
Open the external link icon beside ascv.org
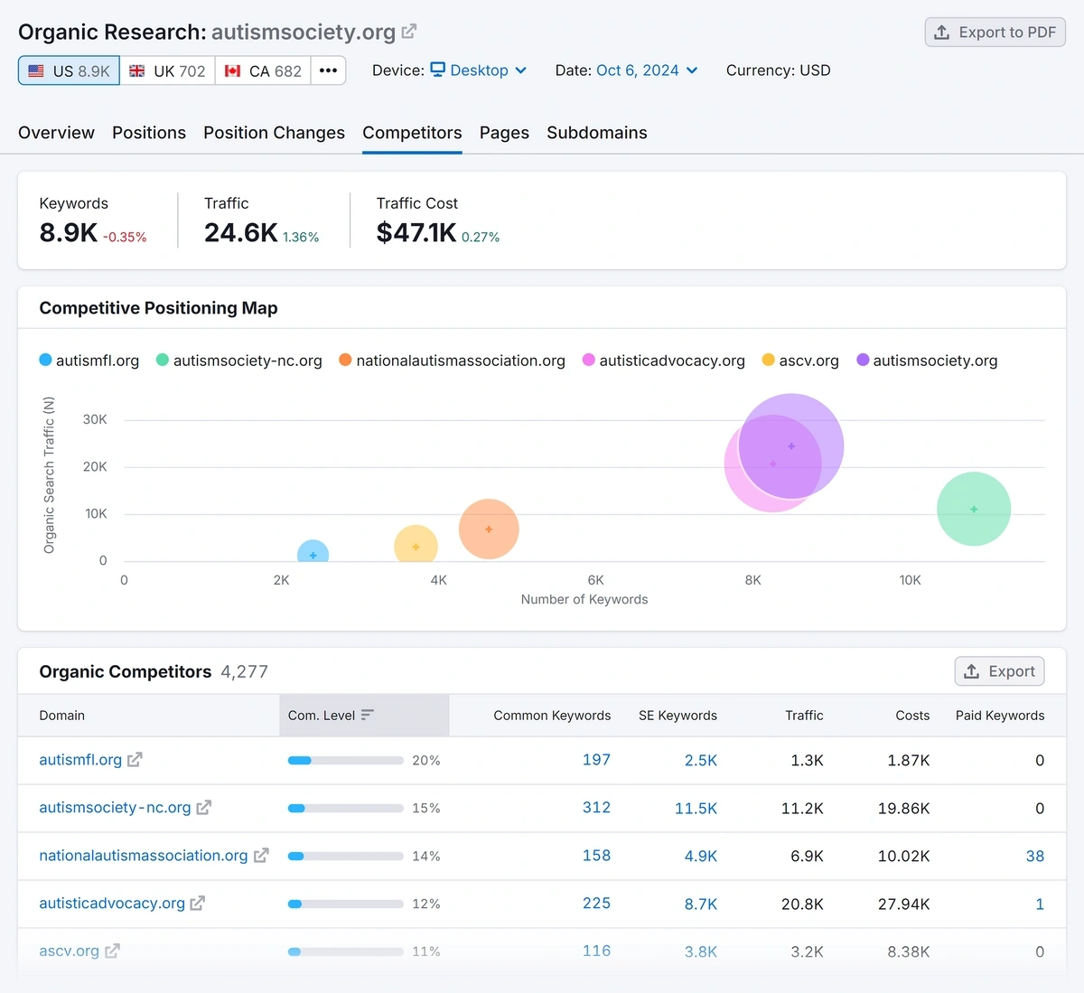112,951
